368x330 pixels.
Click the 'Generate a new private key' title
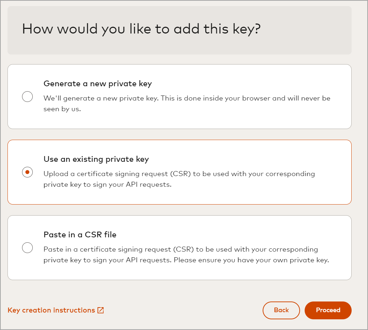pyautogui.click(x=98, y=84)
